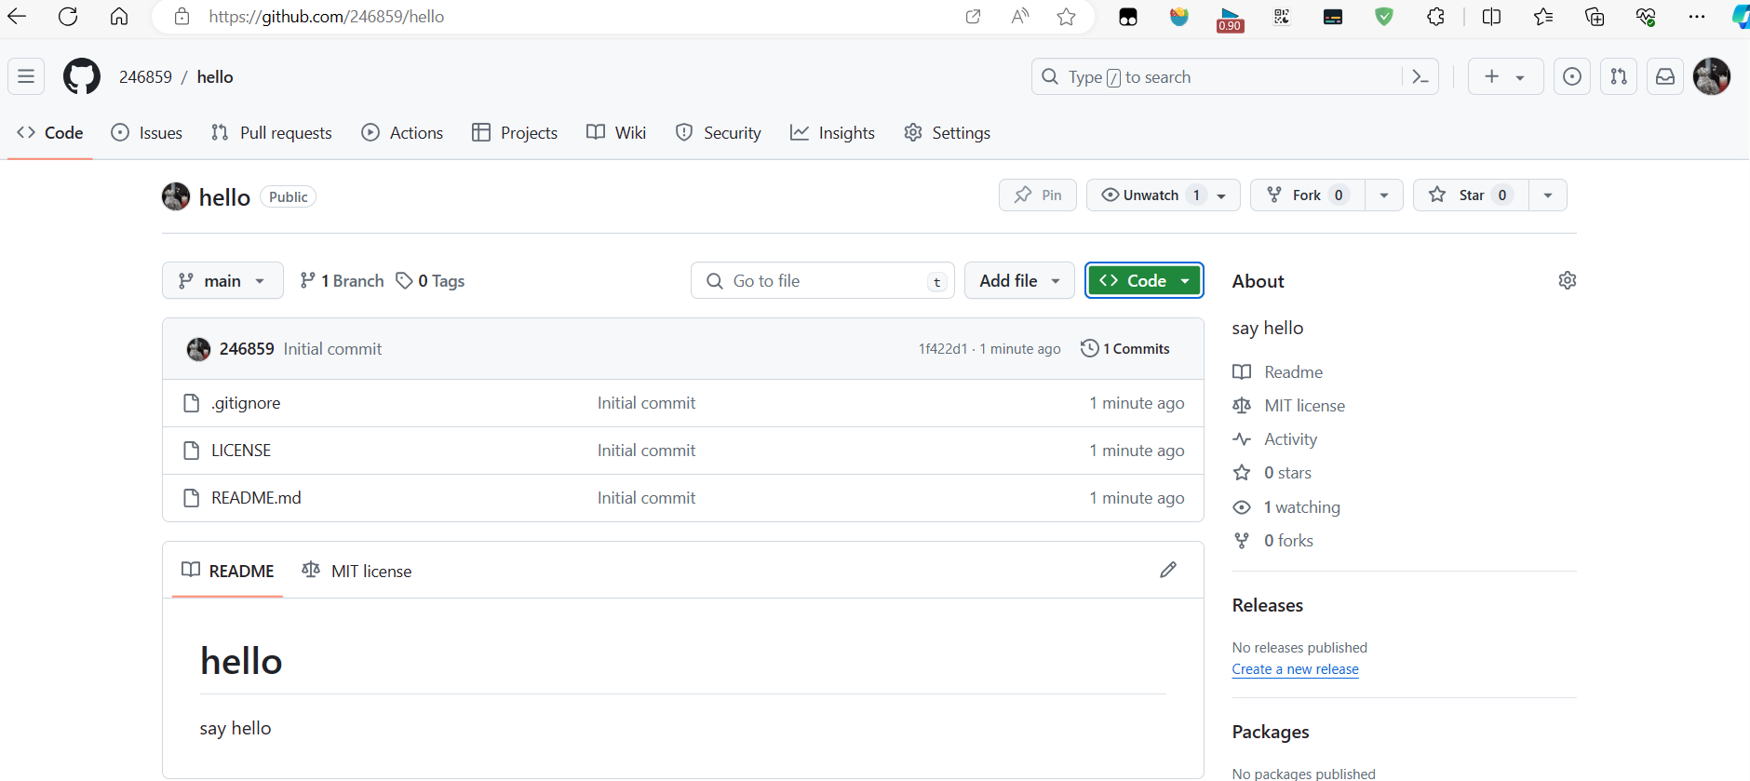Viewport: 1750px width, 781px height.
Task: Focus the Go to file search field
Action: [x=822, y=280]
